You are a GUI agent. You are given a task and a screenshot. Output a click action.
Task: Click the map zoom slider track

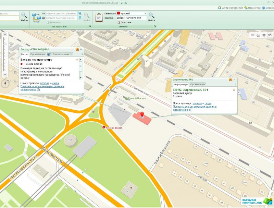point(5,54)
